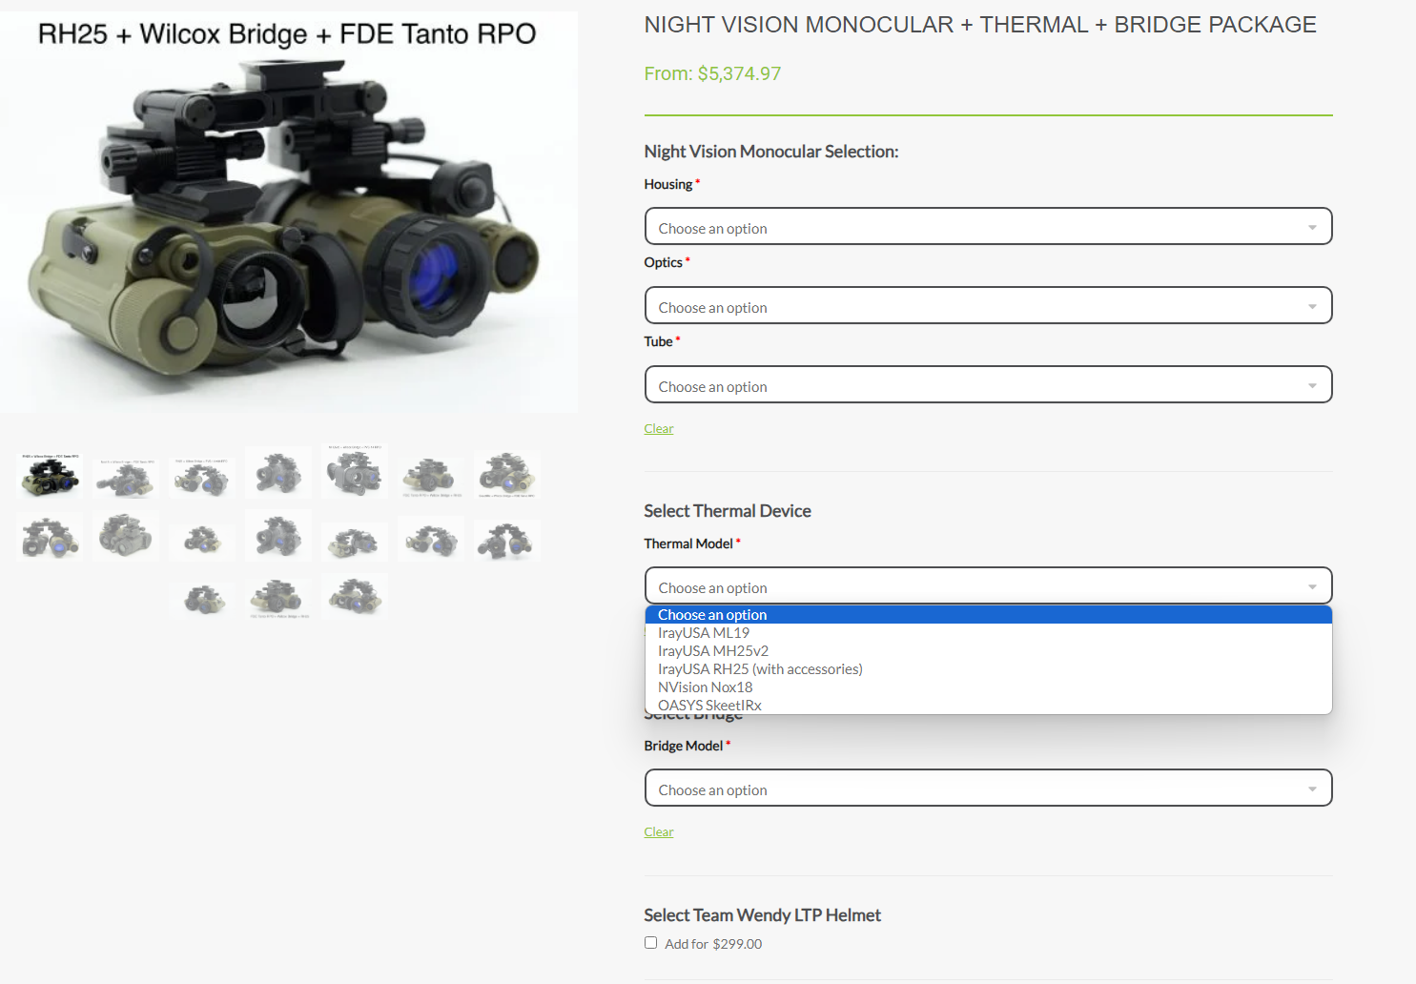1416x984 pixels.
Task: Select the last thumbnail in top gallery row
Action: 507,474
